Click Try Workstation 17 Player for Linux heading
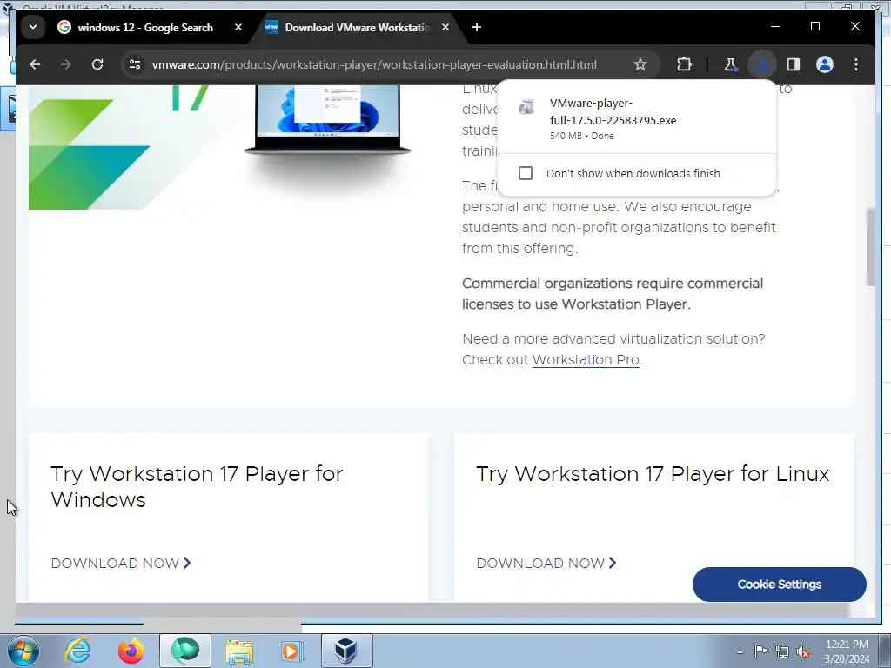This screenshot has height=668, width=891. click(653, 474)
